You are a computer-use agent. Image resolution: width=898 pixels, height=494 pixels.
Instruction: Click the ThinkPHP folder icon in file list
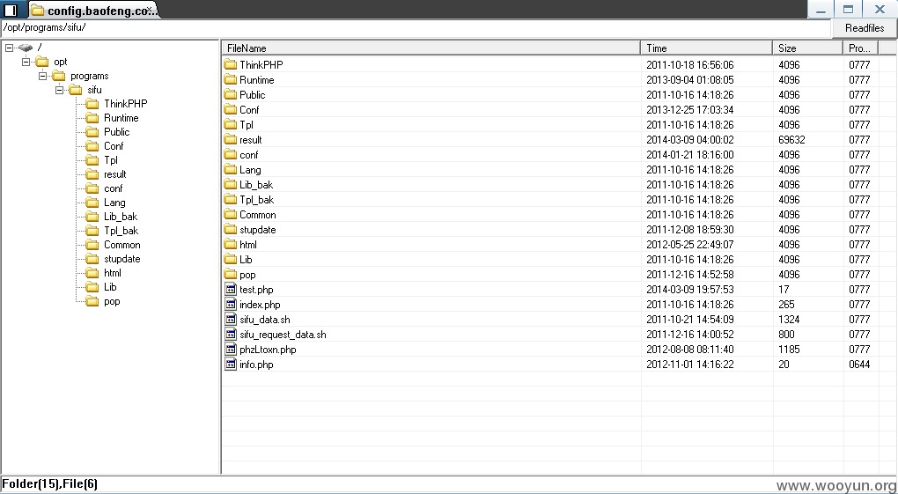[x=231, y=64]
